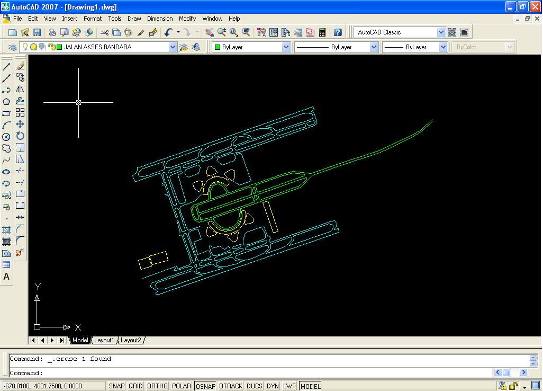
Task: Enable SNAP mode
Action: (116, 386)
